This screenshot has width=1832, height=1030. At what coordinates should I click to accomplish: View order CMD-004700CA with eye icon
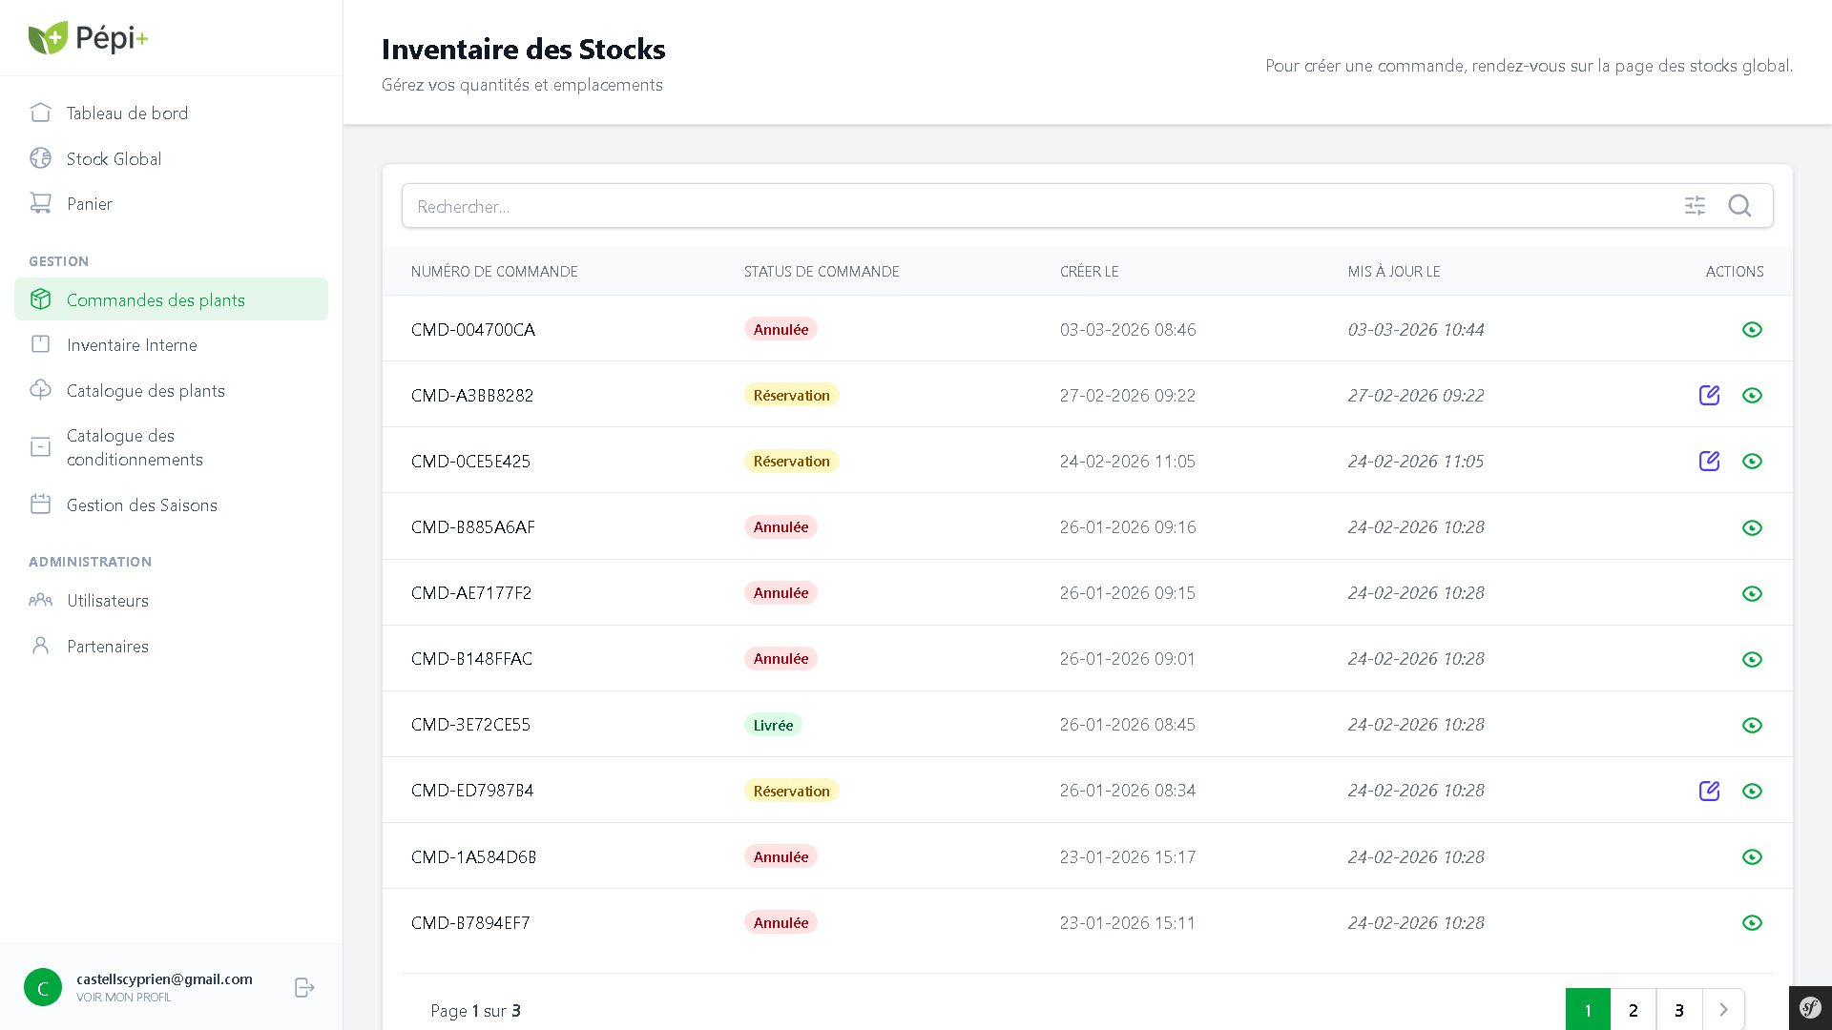coord(1752,329)
